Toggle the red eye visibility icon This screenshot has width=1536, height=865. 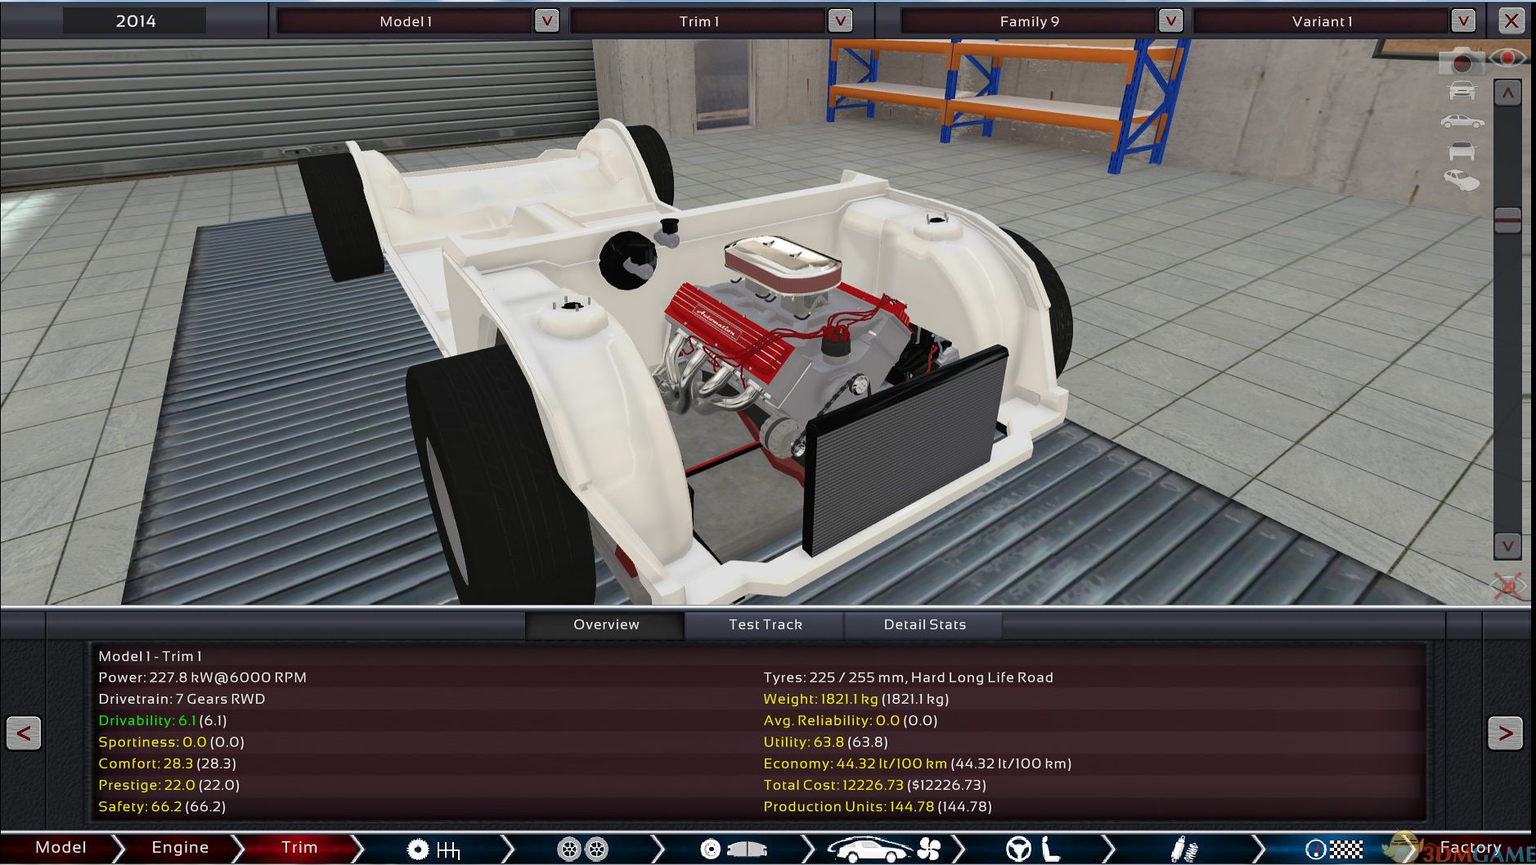point(1507,58)
